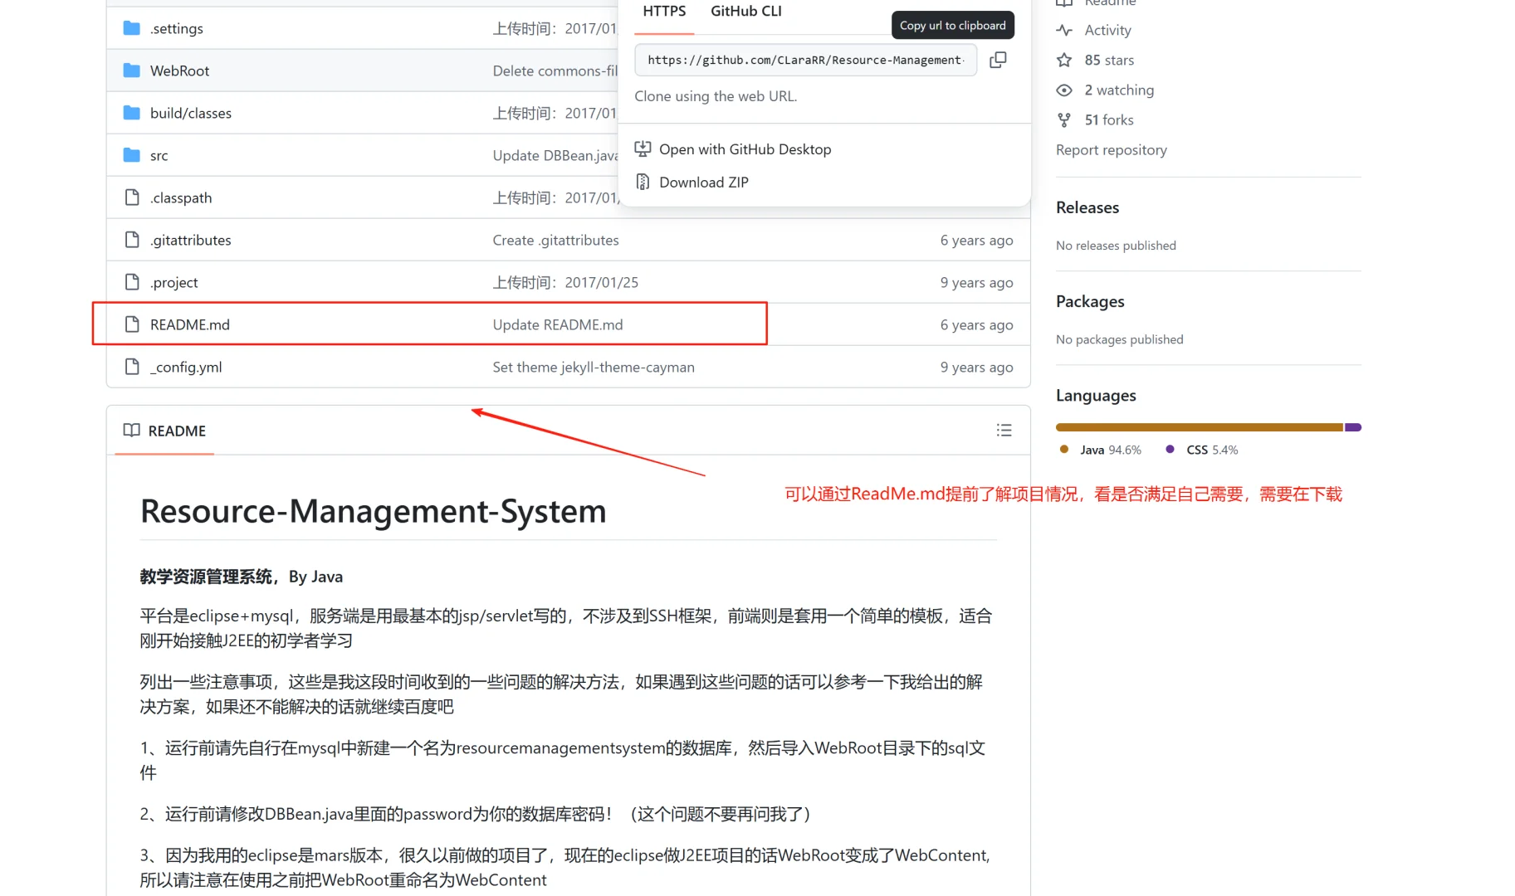1515x896 pixels.
Task: Open repository with GitHub Desktop
Action: (745, 149)
